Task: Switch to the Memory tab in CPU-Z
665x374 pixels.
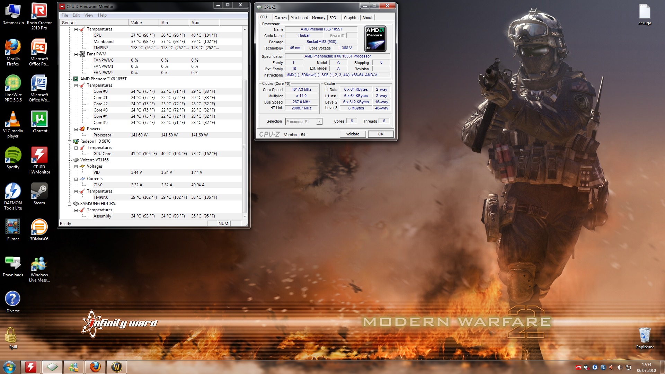Action: 318,18
